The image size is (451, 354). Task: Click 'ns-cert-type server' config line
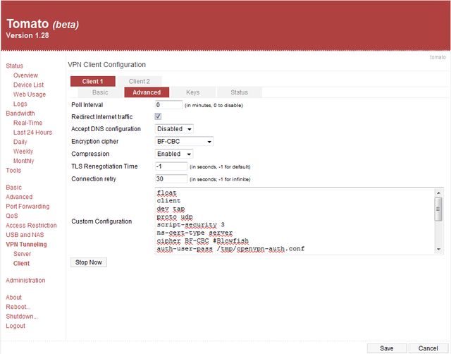coord(194,233)
